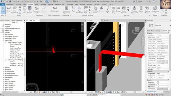The image size is (171, 96).
Task: Toggle the Crop Region Visible checkbox
Action: click(x=158, y=84)
